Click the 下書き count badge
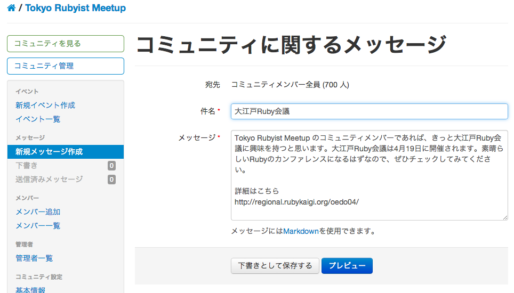 (x=111, y=166)
